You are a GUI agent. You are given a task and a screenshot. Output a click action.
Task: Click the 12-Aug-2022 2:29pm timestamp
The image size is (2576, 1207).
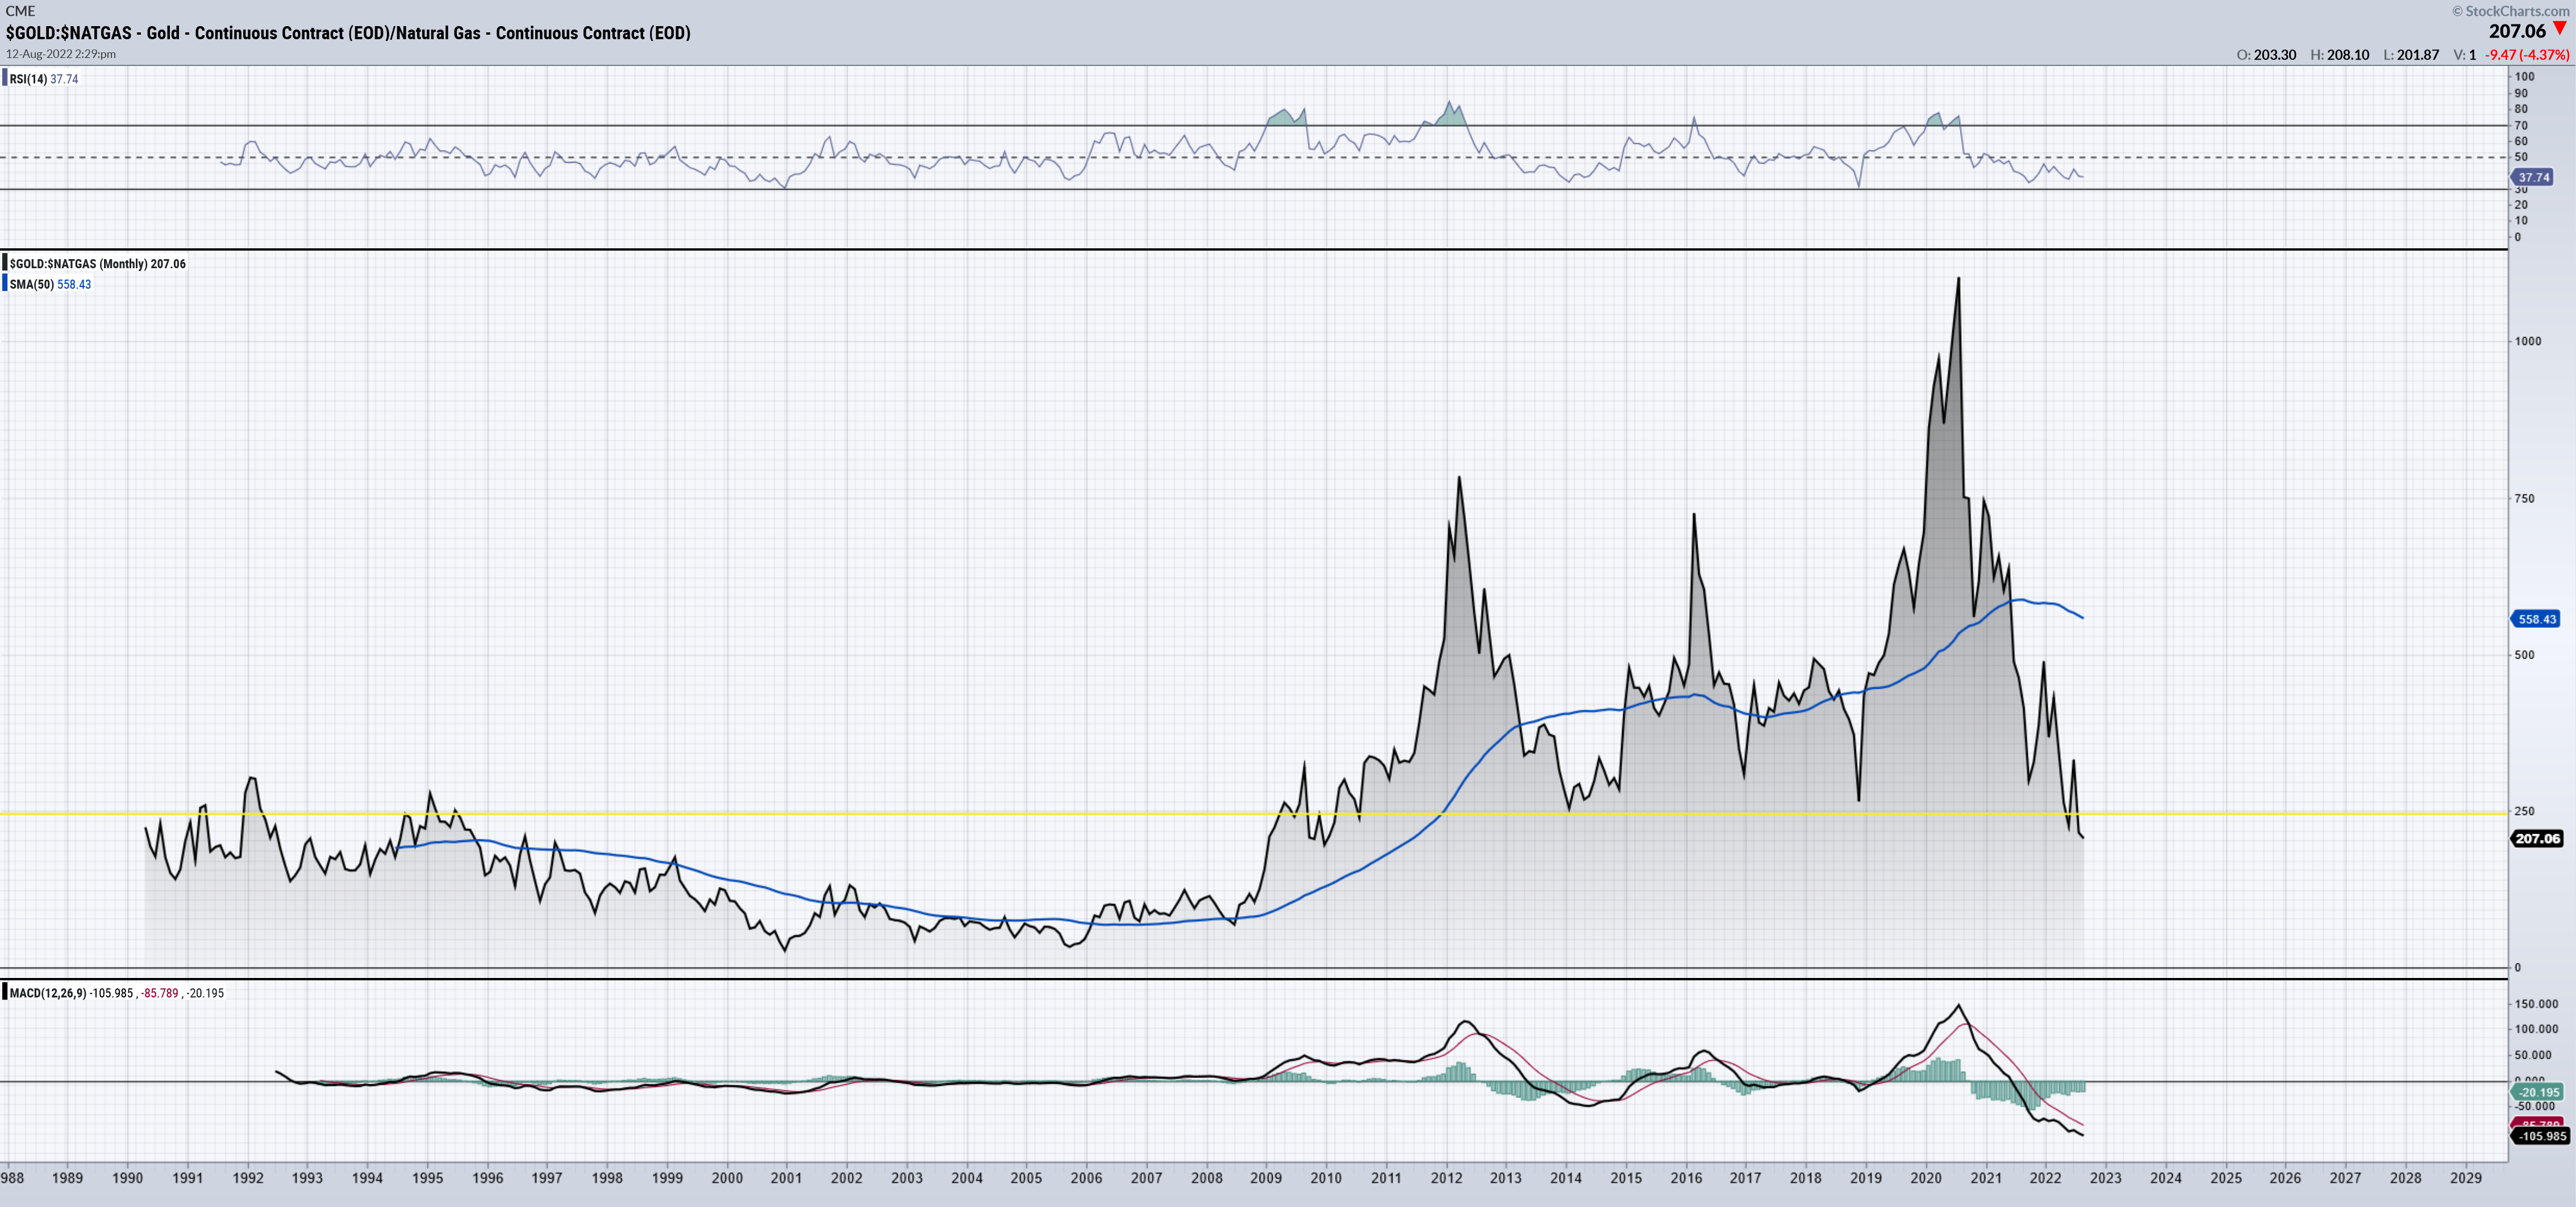(61, 54)
